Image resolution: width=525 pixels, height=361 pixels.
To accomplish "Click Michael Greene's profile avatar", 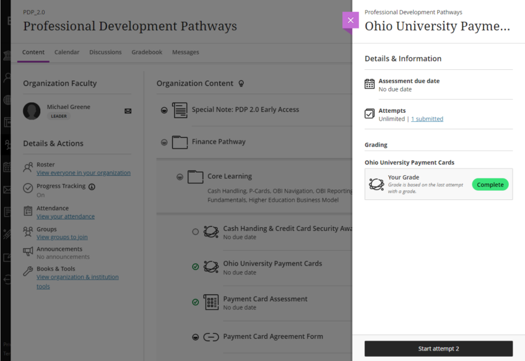I will [32, 111].
